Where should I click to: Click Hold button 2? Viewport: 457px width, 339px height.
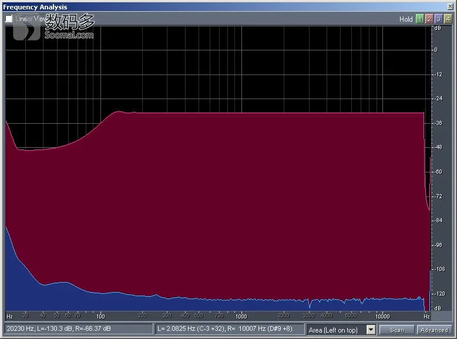(429, 19)
